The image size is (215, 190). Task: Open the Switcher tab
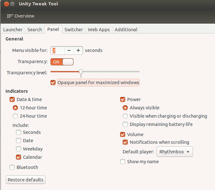point(73,30)
